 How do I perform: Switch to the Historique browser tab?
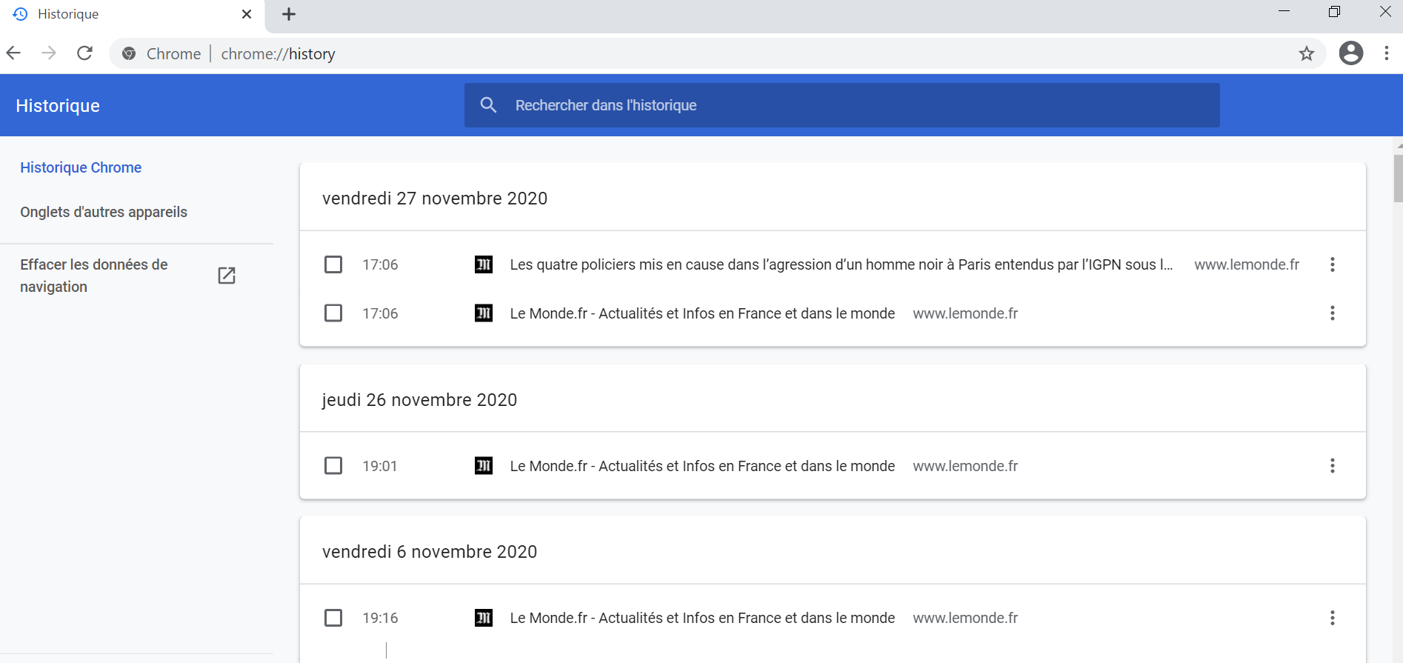pos(132,15)
